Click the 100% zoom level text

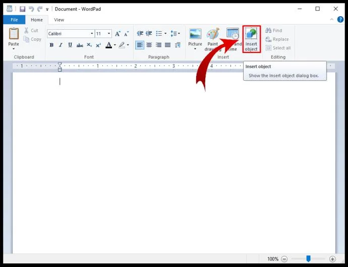273,259
